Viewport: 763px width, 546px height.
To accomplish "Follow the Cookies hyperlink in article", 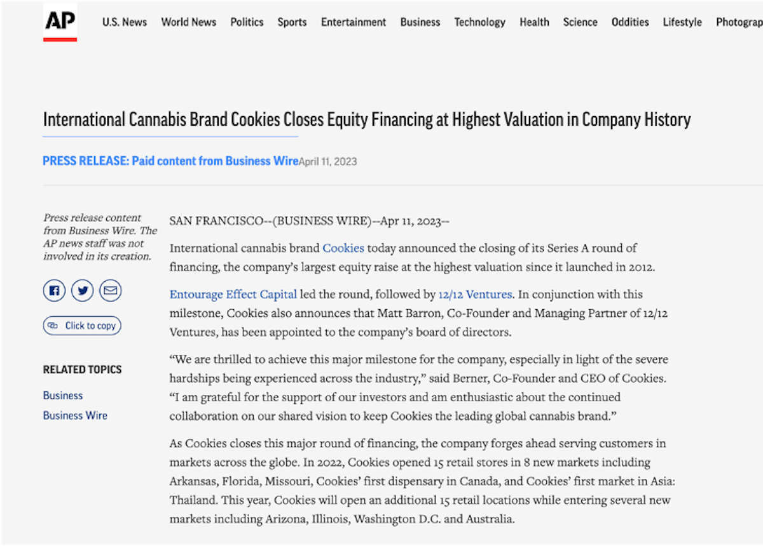I will (343, 248).
